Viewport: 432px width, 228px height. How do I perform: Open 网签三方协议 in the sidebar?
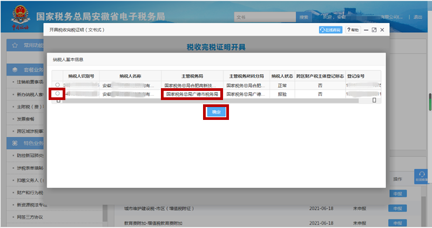pyautogui.click(x=30, y=217)
